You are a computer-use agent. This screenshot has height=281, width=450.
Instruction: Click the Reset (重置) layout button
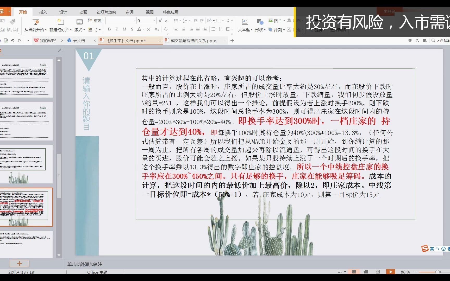click(x=95, y=21)
